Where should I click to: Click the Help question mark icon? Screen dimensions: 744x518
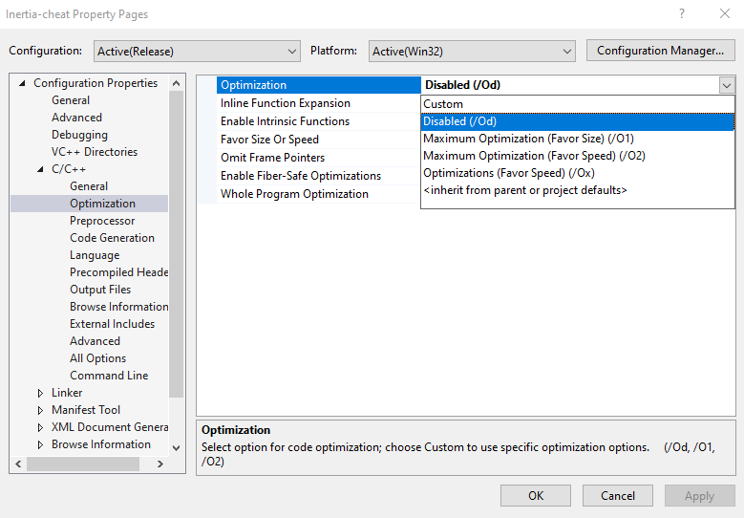682,14
